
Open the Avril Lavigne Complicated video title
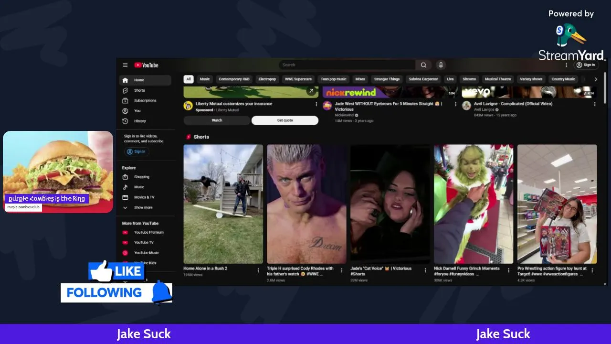click(x=513, y=104)
